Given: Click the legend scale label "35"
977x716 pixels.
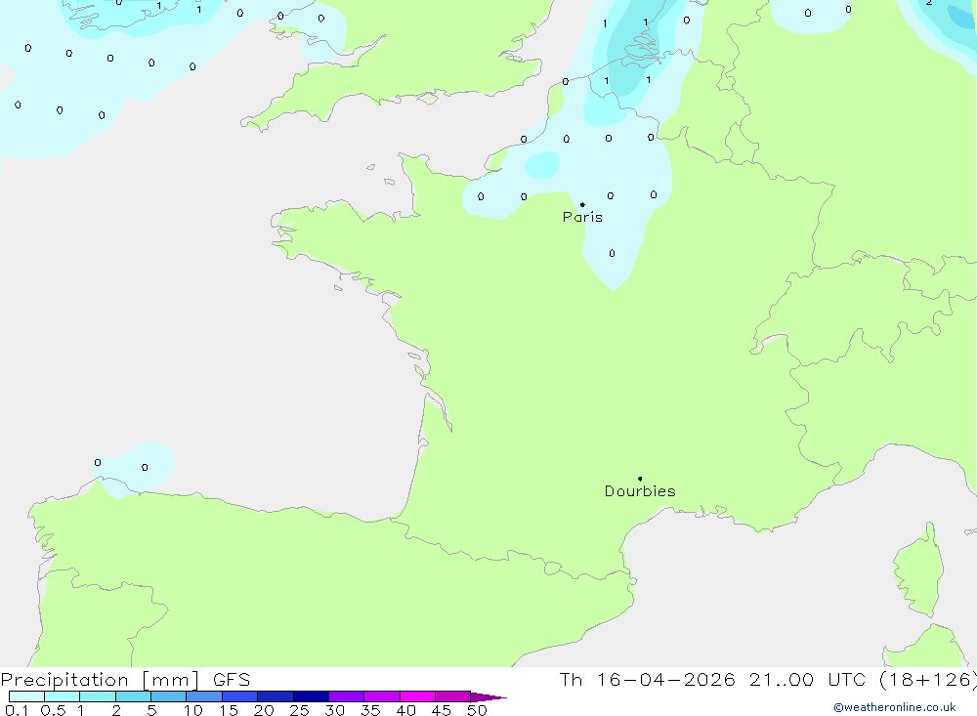Looking at the screenshot, I should (x=370, y=710).
